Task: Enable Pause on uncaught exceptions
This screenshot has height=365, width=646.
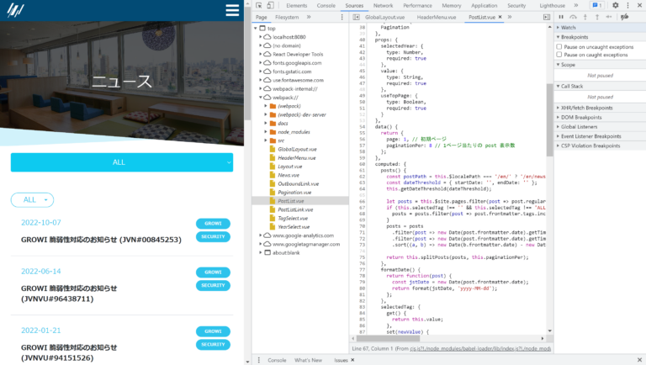Action: coord(559,47)
